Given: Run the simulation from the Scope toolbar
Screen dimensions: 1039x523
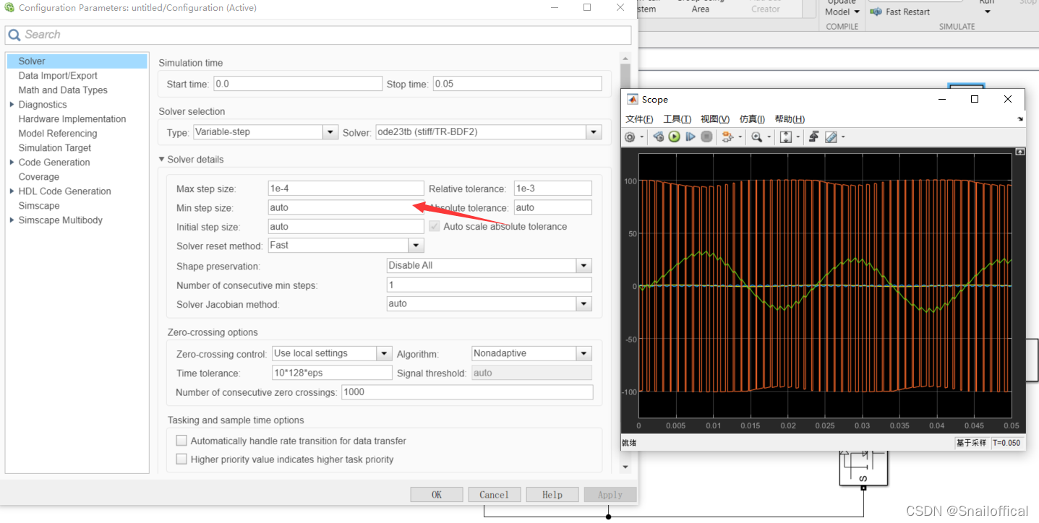Looking at the screenshot, I should [x=675, y=137].
